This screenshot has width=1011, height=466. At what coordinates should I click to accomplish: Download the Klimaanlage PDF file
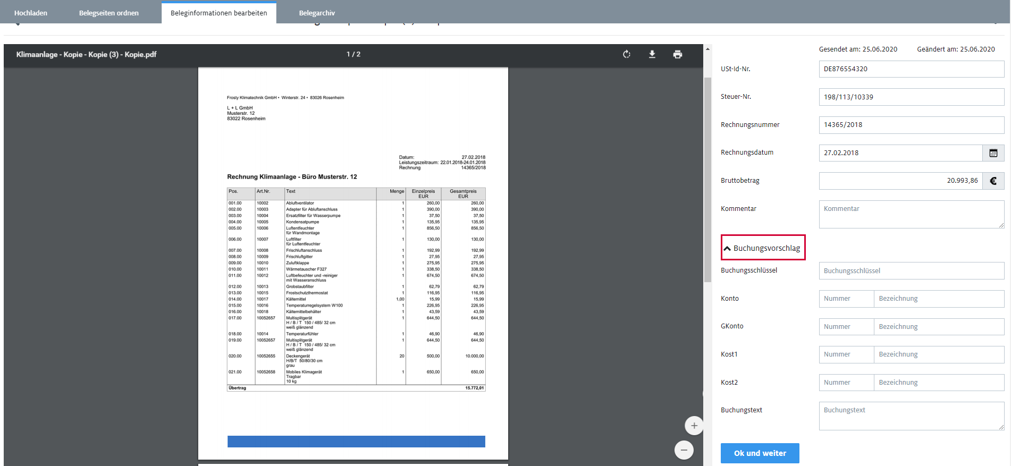[652, 54]
